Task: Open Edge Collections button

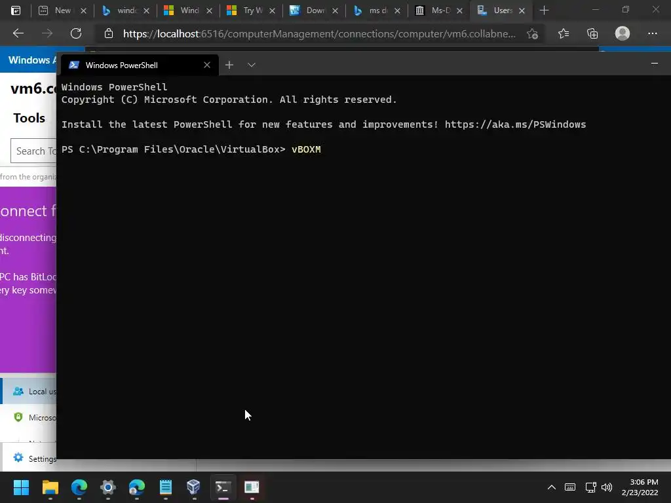Action: point(592,33)
